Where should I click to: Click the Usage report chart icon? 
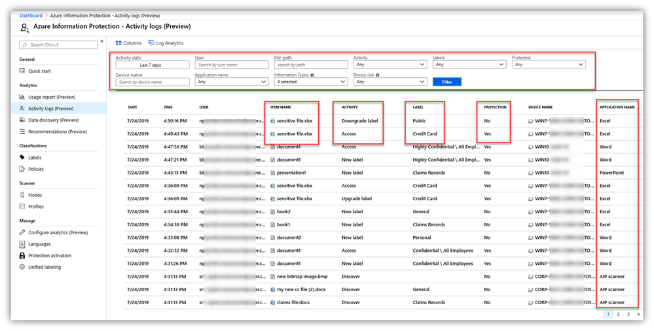click(x=22, y=97)
